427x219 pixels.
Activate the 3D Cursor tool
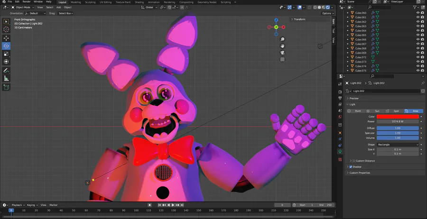(x=6, y=29)
